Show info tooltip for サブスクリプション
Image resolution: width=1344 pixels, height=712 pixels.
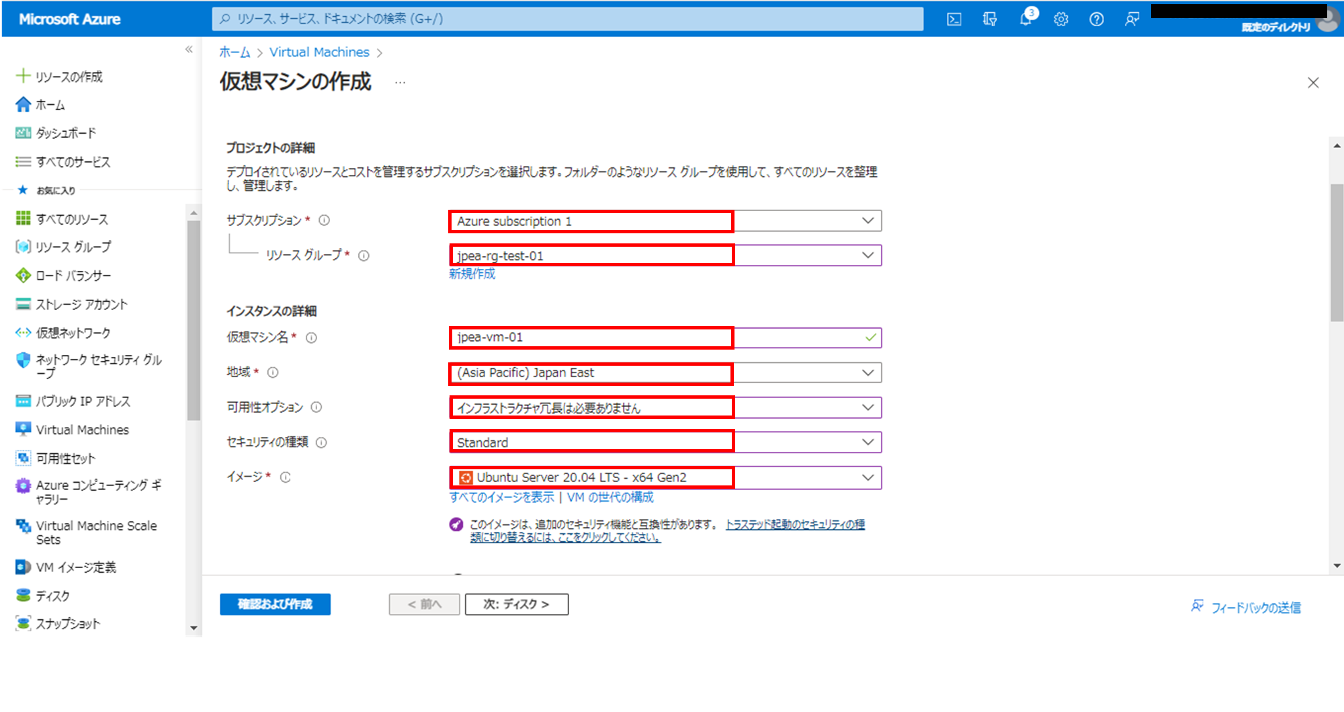coord(324,221)
